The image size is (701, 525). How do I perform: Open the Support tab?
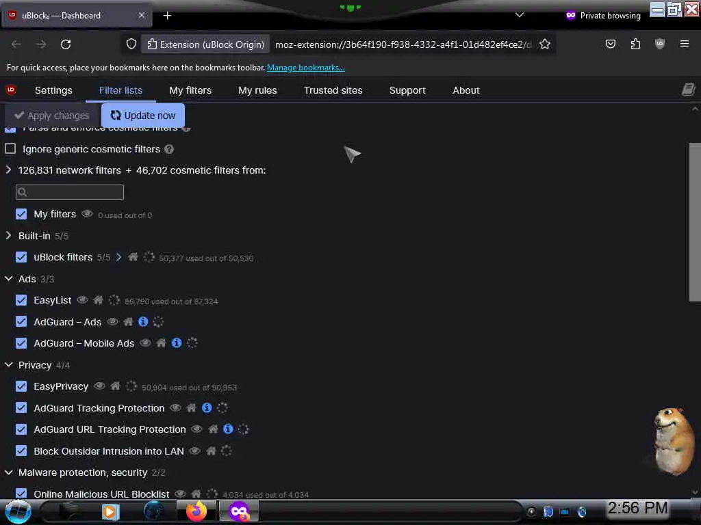click(407, 90)
